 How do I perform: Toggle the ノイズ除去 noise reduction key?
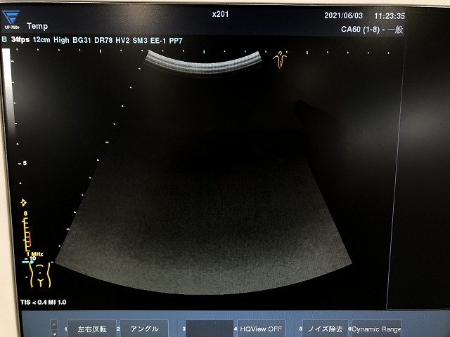coord(325,329)
